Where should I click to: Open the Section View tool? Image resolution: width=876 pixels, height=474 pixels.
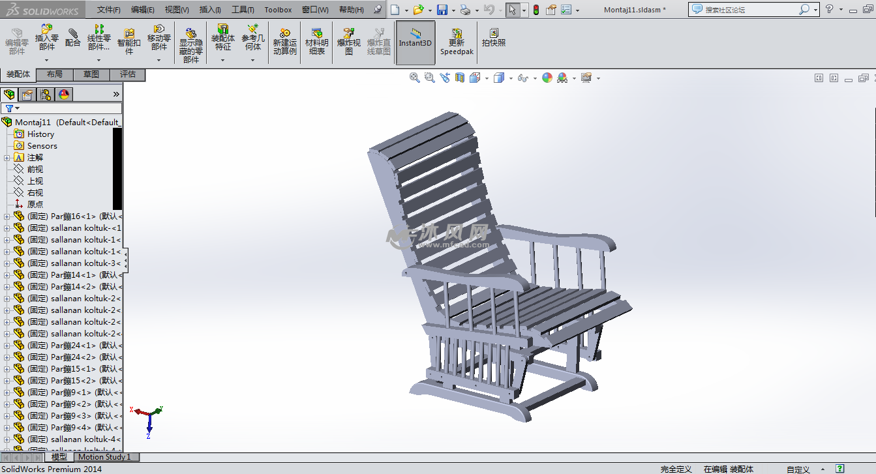(x=459, y=78)
